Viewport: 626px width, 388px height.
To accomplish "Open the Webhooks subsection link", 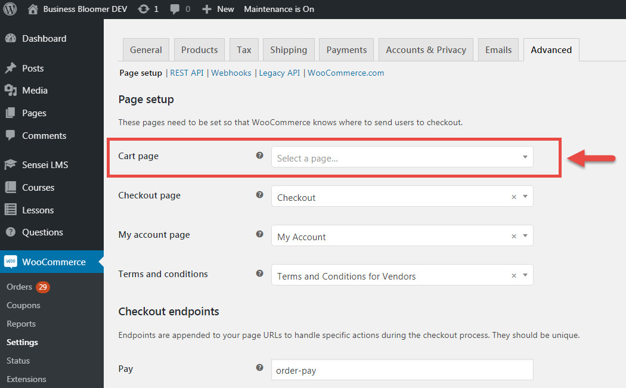I will [x=231, y=73].
